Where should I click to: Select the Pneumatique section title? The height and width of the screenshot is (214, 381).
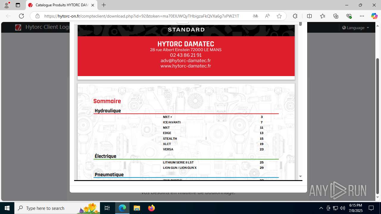[109, 175]
